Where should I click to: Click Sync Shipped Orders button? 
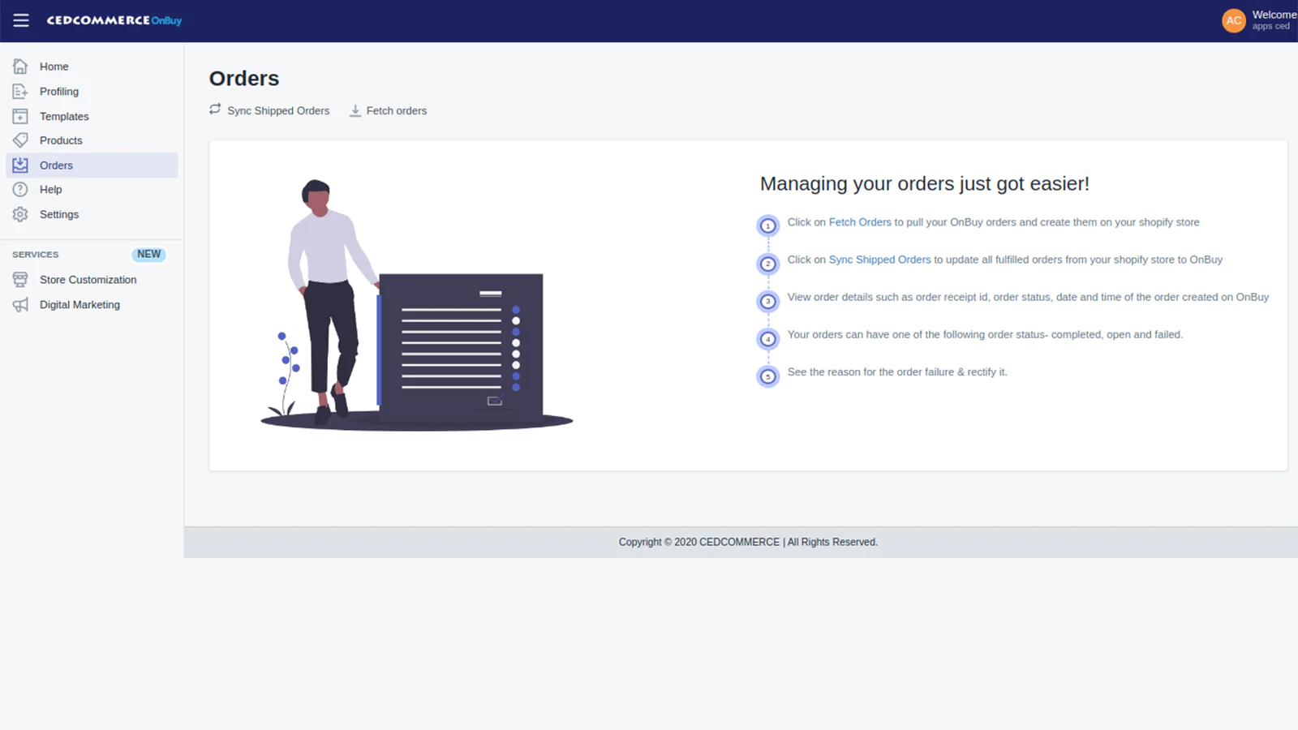pyautogui.click(x=269, y=110)
